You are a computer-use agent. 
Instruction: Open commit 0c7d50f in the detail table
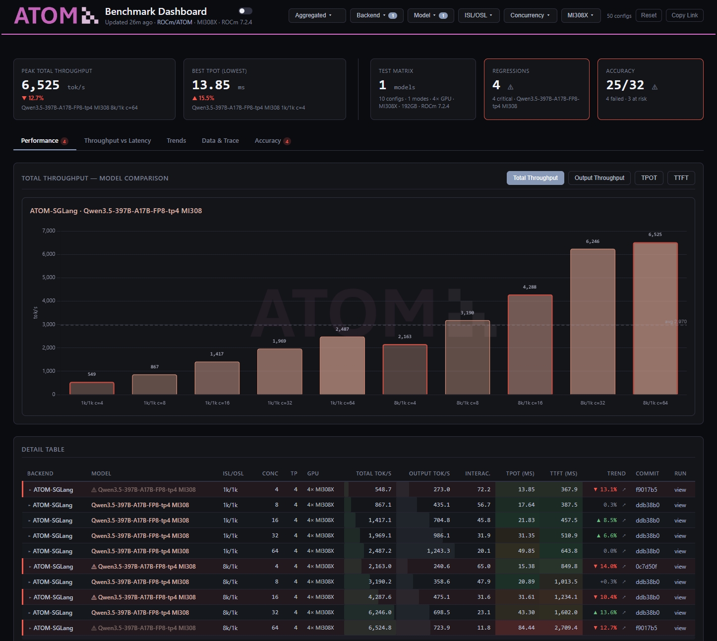pos(646,566)
